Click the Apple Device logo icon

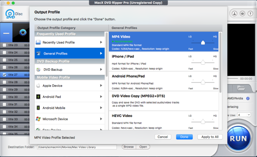point(38,86)
